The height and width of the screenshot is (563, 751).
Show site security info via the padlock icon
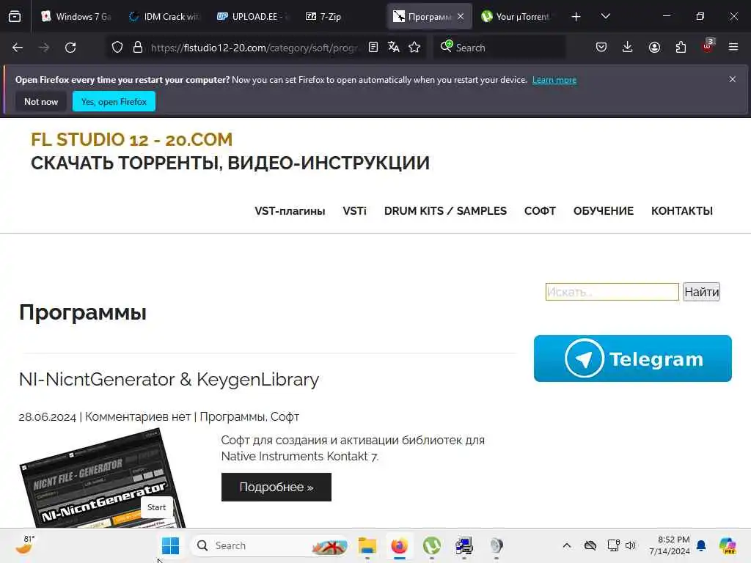click(138, 48)
